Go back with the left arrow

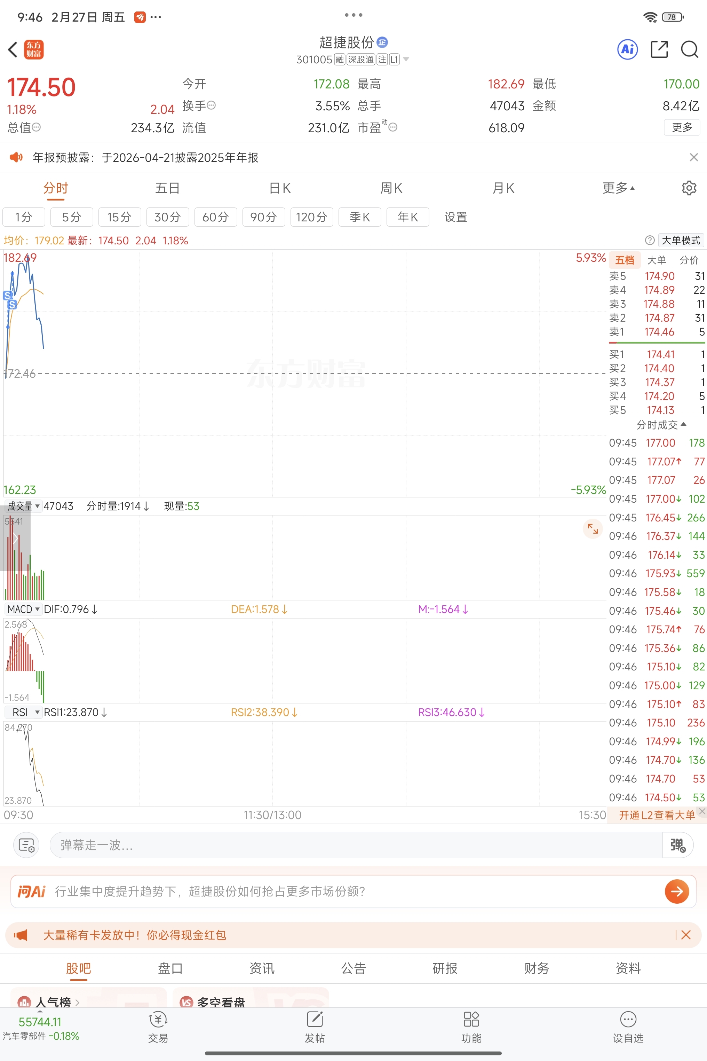point(13,49)
